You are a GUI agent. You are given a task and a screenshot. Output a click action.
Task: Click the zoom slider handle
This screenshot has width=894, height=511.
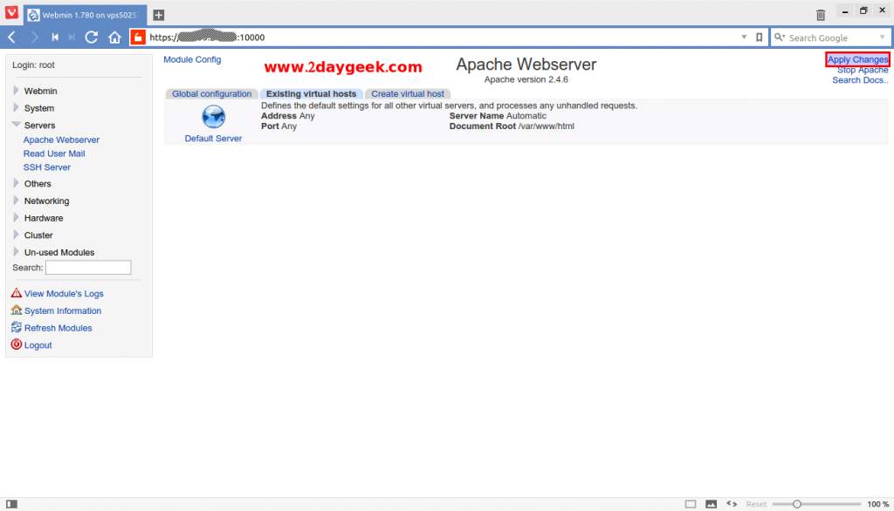click(797, 504)
